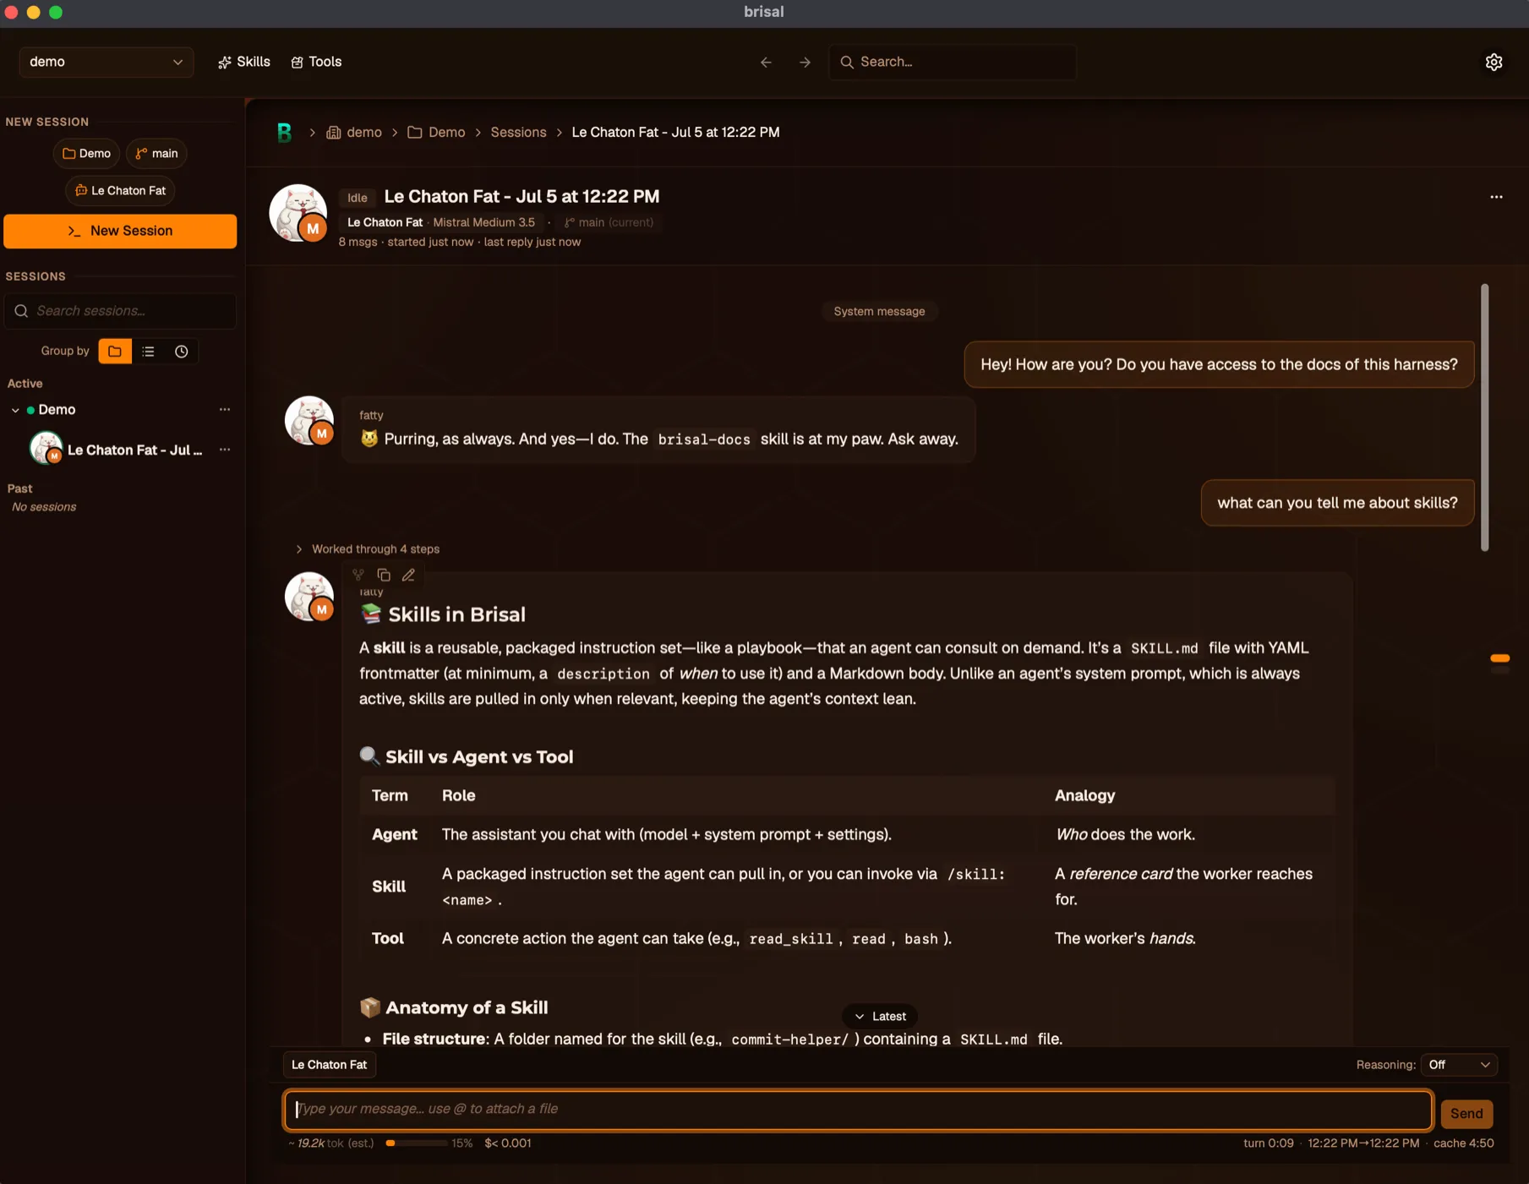Open session header more options ellipsis
The height and width of the screenshot is (1184, 1529).
click(1496, 197)
